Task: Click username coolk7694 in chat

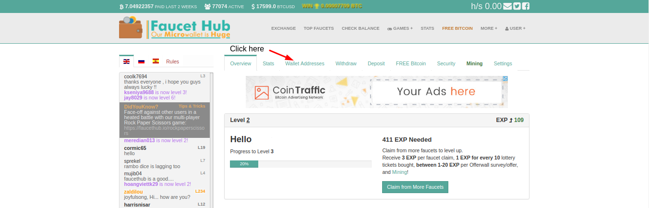Action: pos(135,76)
